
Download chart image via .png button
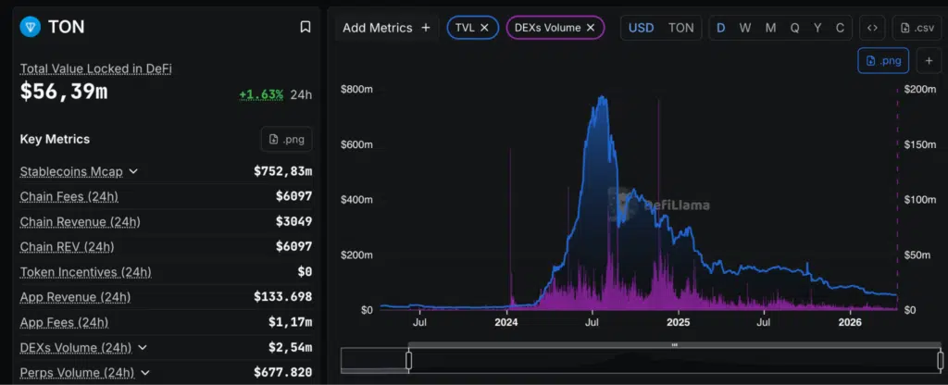coord(882,61)
